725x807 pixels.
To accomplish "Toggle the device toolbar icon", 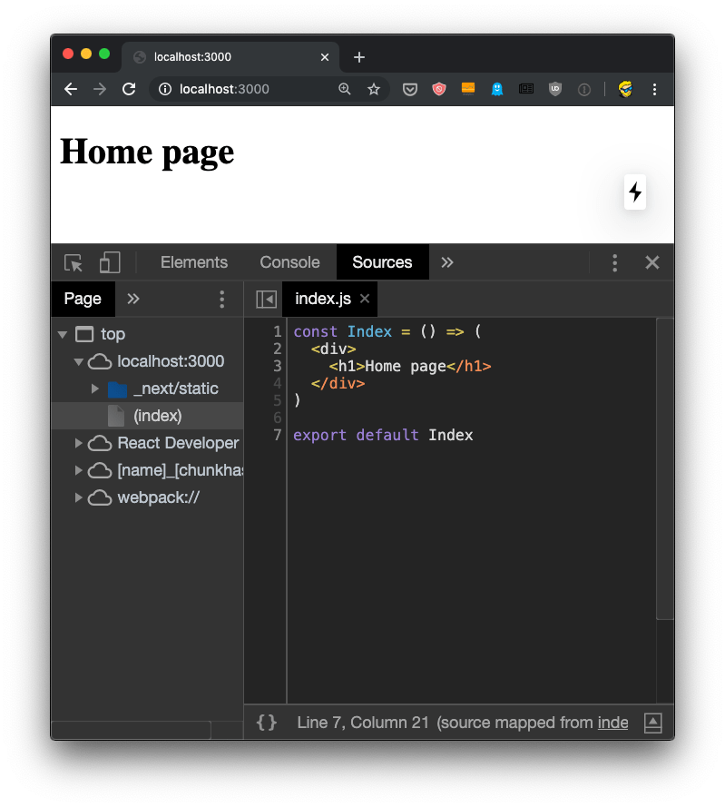I will point(110,263).
